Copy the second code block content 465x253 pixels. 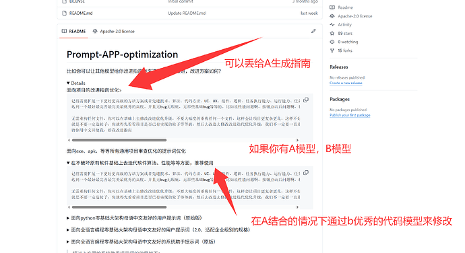click(306, 173)
